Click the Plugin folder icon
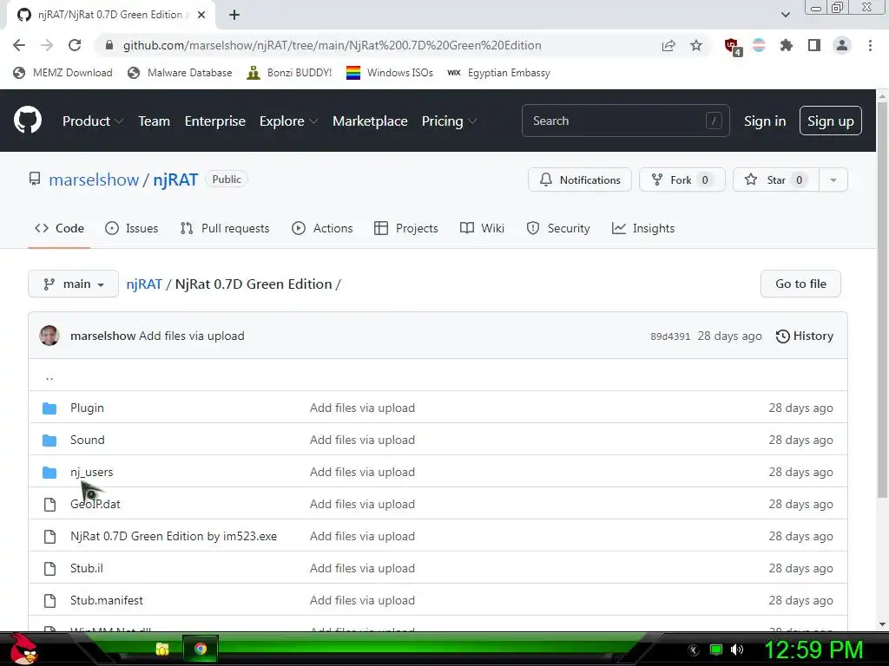 click(49, 408)
